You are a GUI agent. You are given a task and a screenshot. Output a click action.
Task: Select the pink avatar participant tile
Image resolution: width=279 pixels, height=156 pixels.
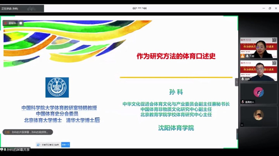tap(258, 93)
